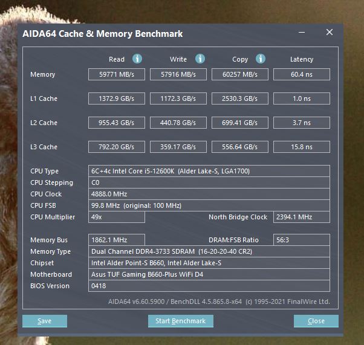The width and height of the screenshot is (364, 345).
Task: Close the window with the X icon
Action: (x=330, y=32)
